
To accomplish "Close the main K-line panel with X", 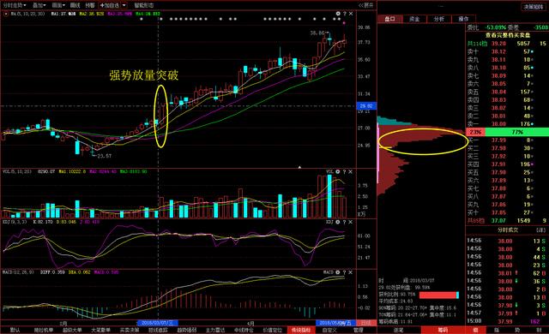I will (x=351, y=14).
